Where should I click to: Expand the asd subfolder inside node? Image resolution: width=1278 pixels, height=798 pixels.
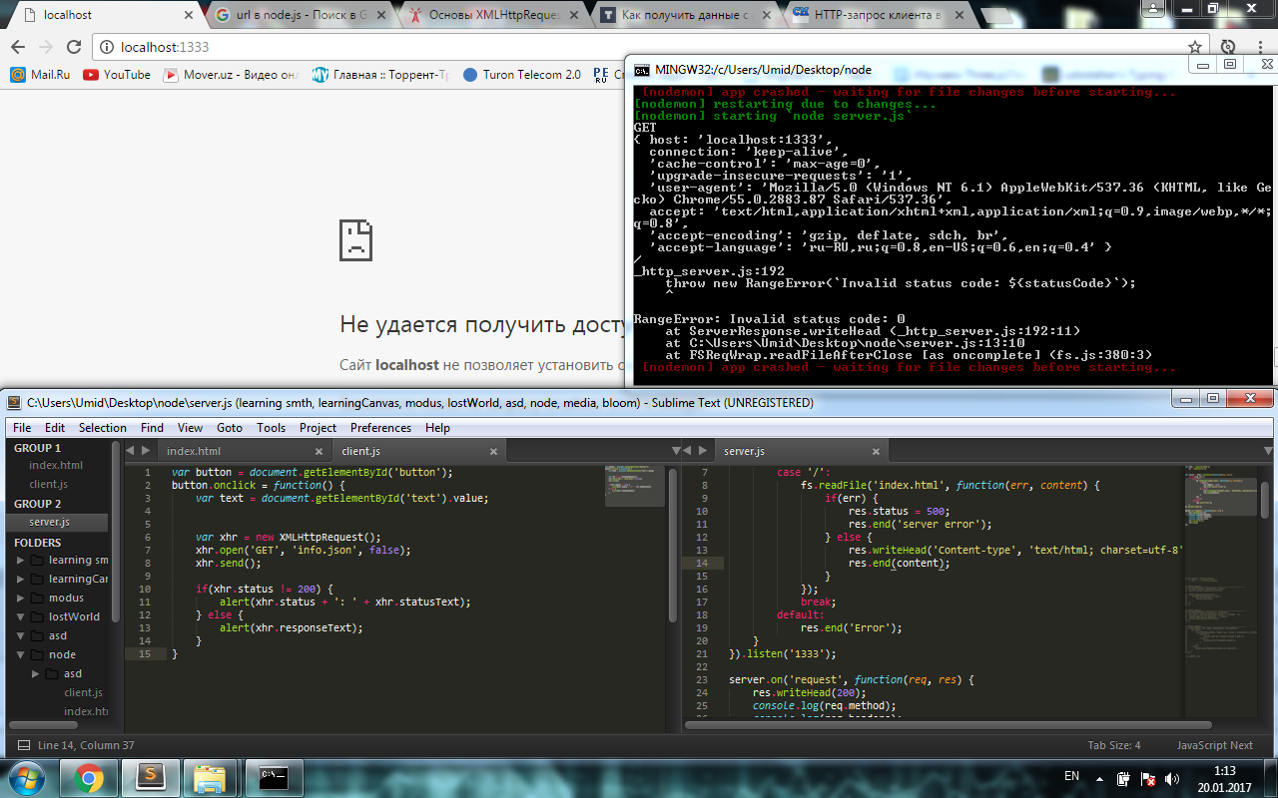point(36,674)
